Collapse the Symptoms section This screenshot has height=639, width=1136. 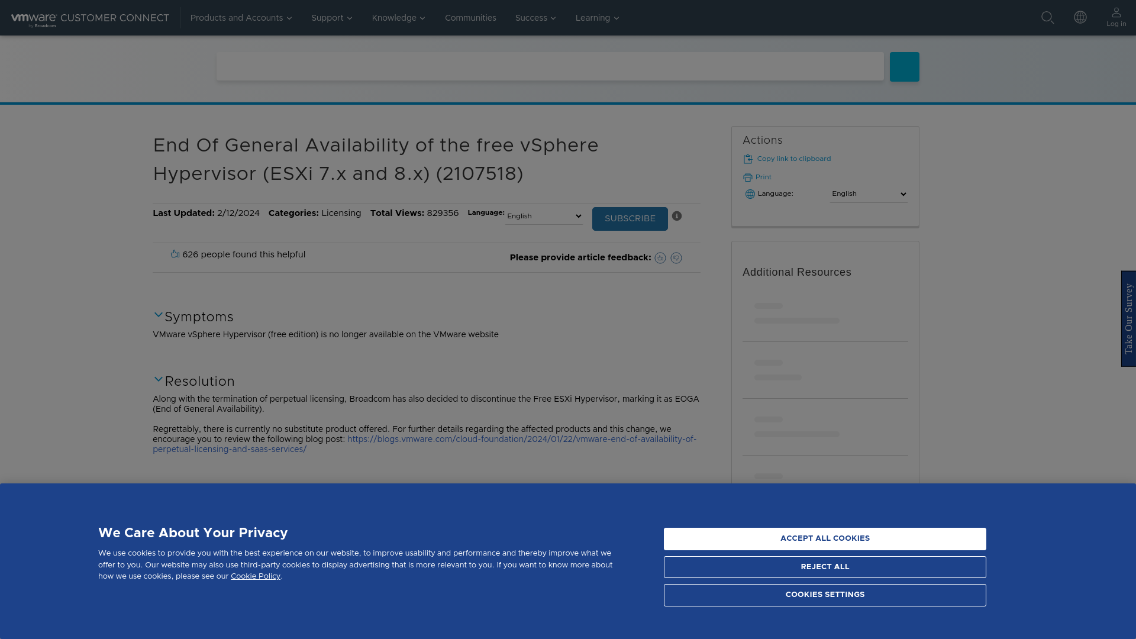[x=159, y=315]
